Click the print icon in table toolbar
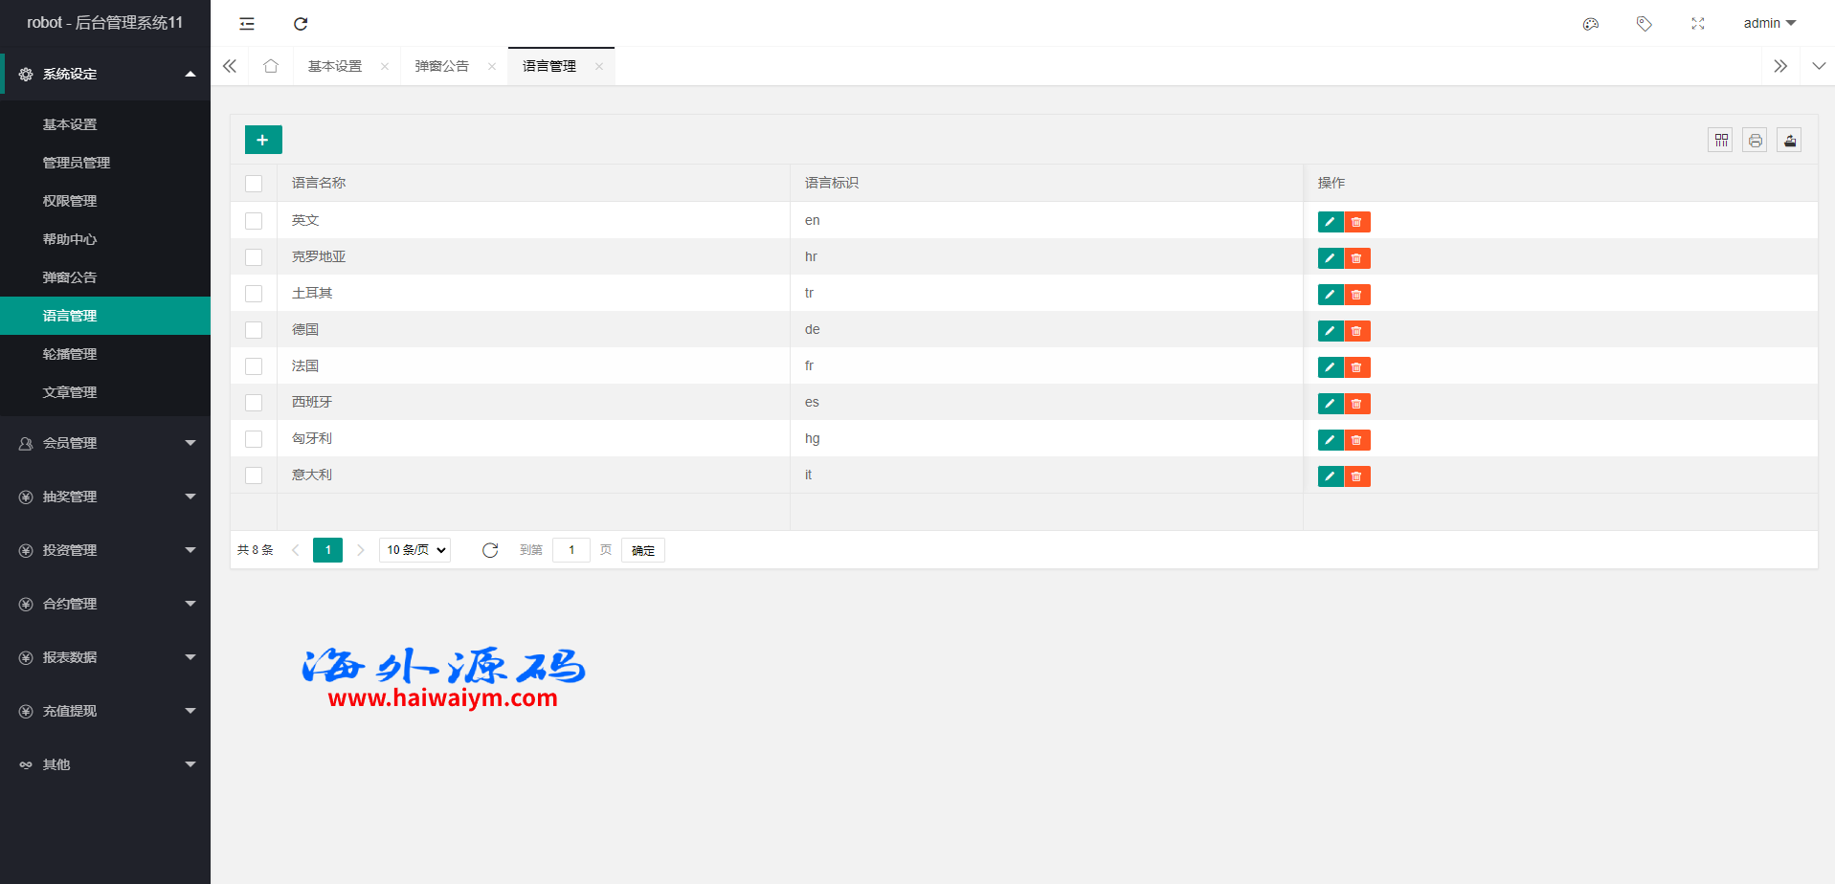The image size is (1835, 884). [x=1755, y=141]
